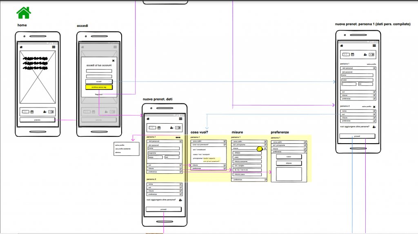Expand the 'misure' row in the misure panel
The height and width of the screenshot is (234, 418).
264,149
